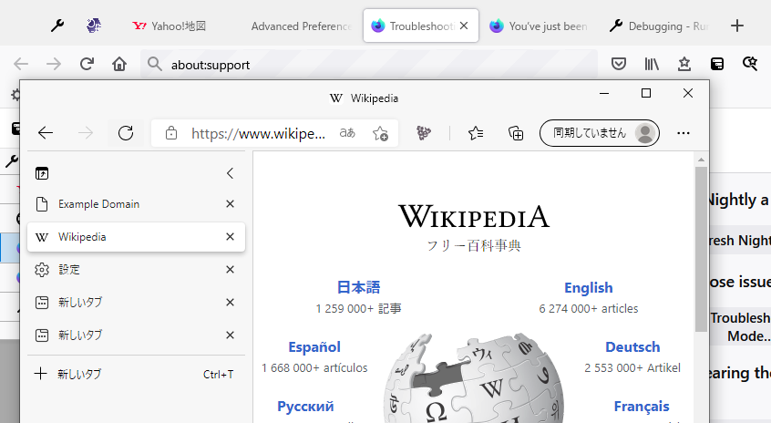
Task: Open the Edge extension icon in toolbar
Action: (424, 133)
